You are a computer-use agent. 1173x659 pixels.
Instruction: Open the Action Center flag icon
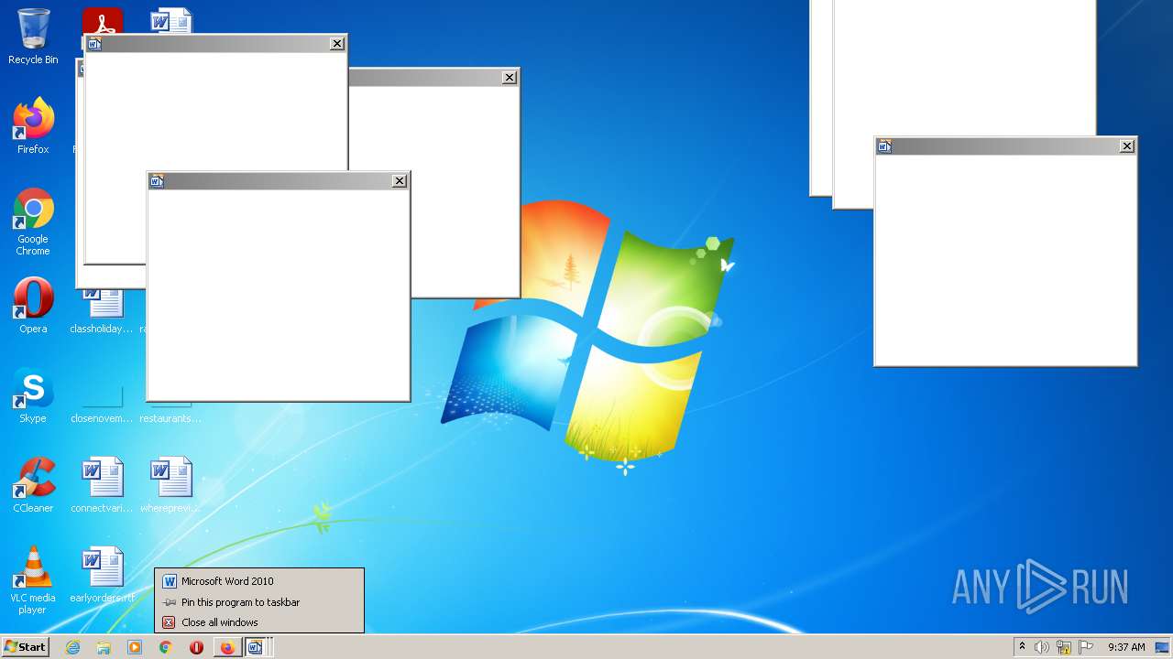pyautogui.click(x=1086, y=647)
